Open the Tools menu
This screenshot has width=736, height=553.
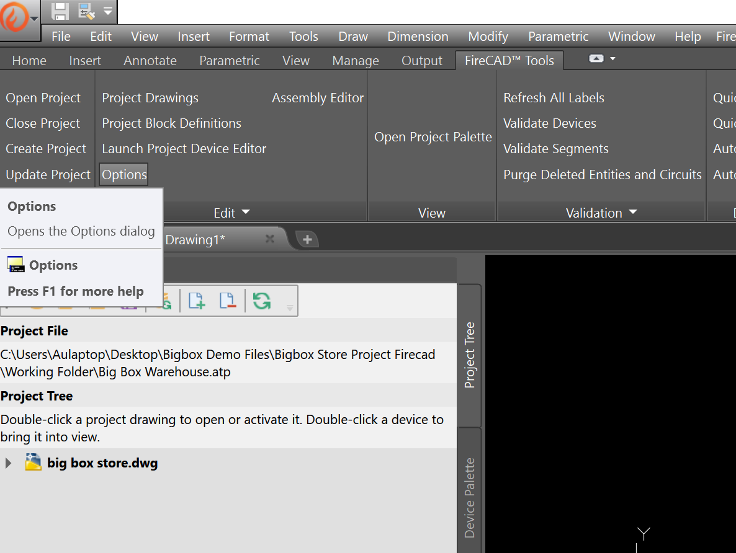click(303, 36)
